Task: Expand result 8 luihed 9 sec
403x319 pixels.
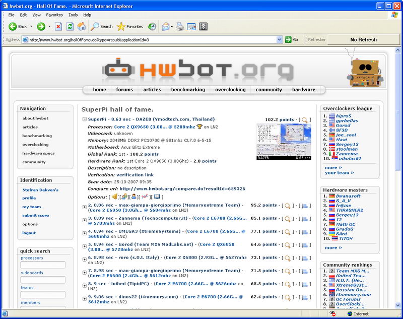Action: [84, 286]
